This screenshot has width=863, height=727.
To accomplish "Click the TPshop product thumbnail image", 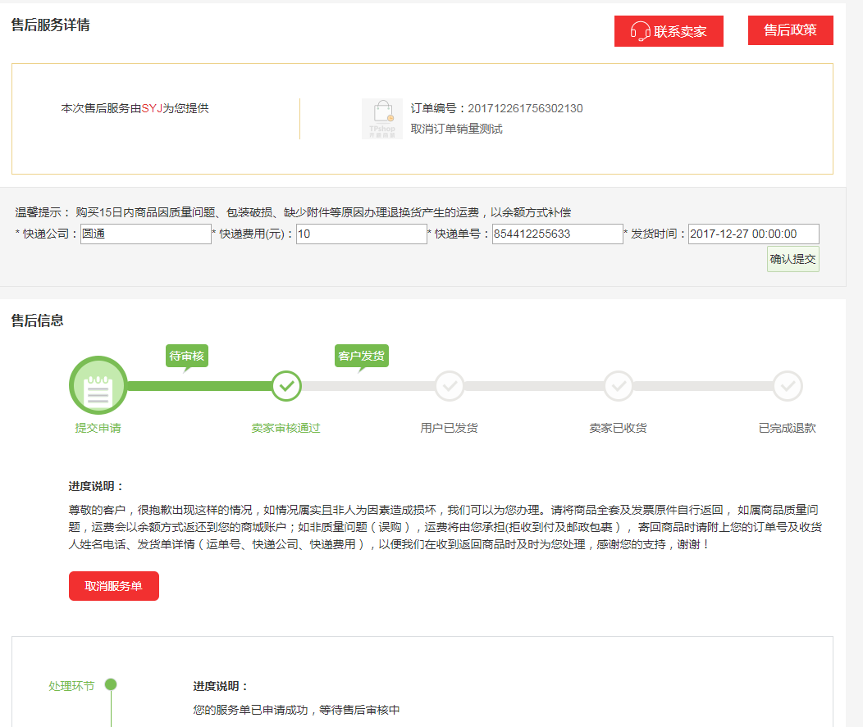I will [382, 119].
